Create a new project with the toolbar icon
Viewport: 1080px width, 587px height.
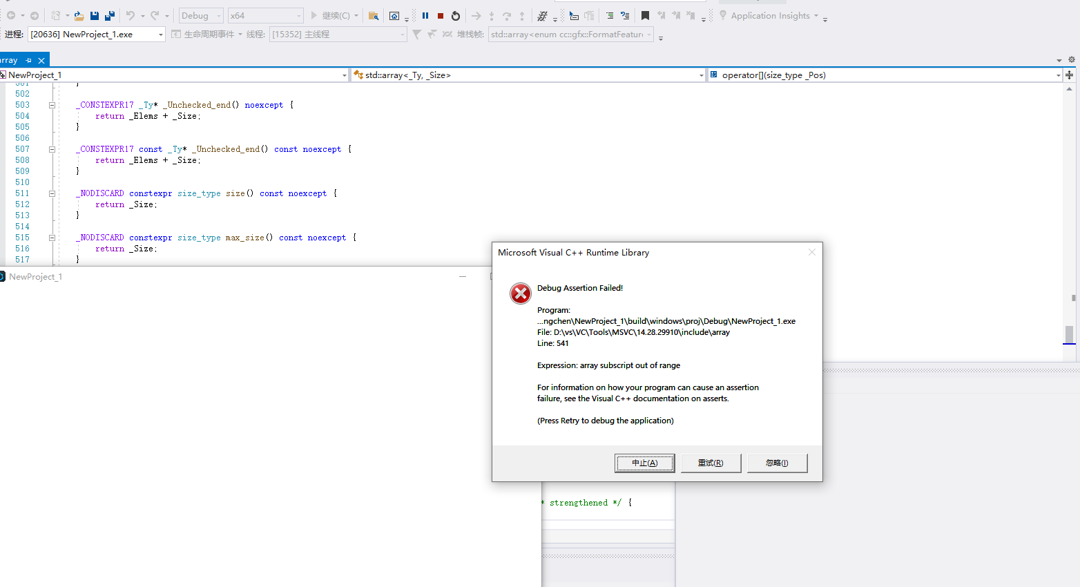tap(56, 16)
